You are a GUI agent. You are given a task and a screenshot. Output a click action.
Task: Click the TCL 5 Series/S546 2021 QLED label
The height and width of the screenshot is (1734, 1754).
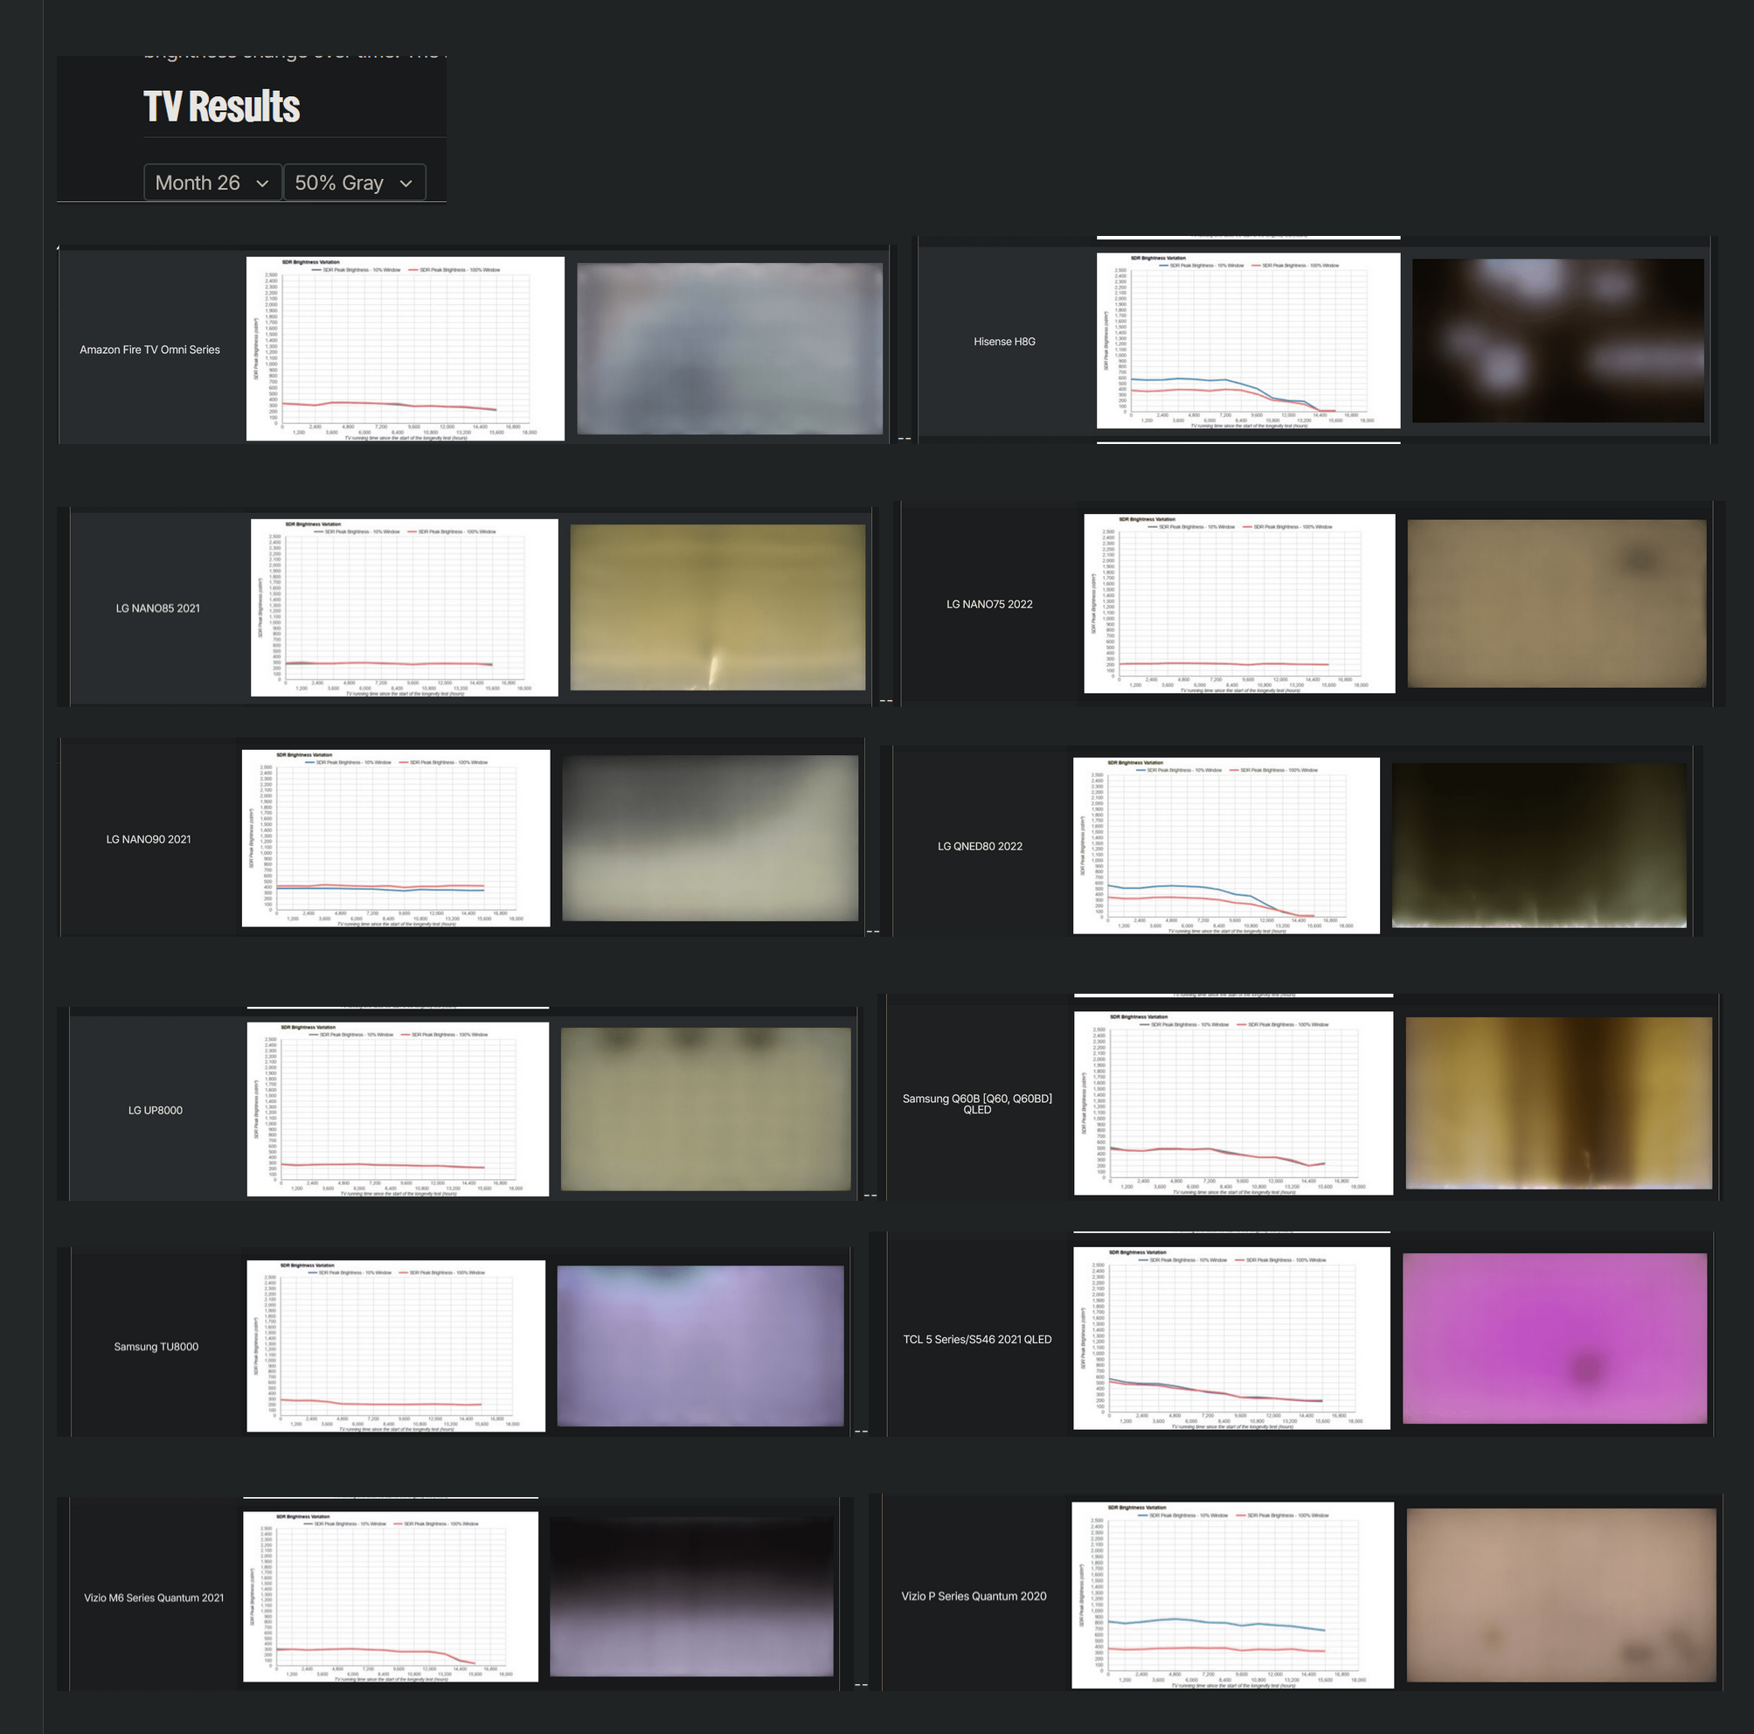[978, 1339]
